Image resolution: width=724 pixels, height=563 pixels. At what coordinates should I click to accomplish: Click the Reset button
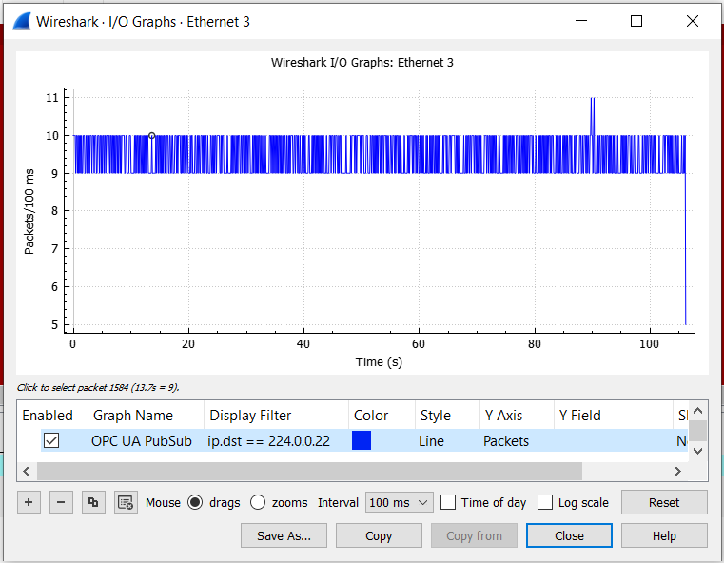(x=664, y=502)
